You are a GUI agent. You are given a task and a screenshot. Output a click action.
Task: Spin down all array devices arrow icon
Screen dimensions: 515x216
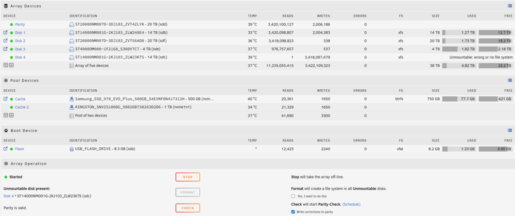pos(5,65)
